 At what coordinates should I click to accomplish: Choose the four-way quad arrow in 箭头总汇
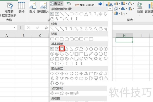tap(81, 73)
